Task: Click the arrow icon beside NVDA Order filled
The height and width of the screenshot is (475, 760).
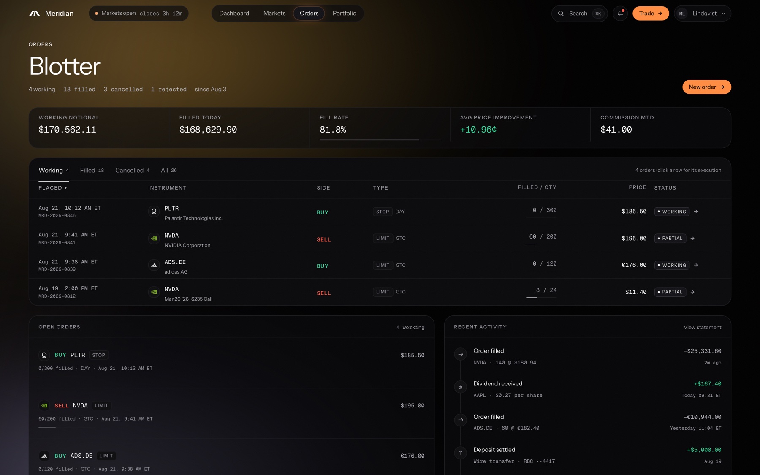Action: click(461, 354)
